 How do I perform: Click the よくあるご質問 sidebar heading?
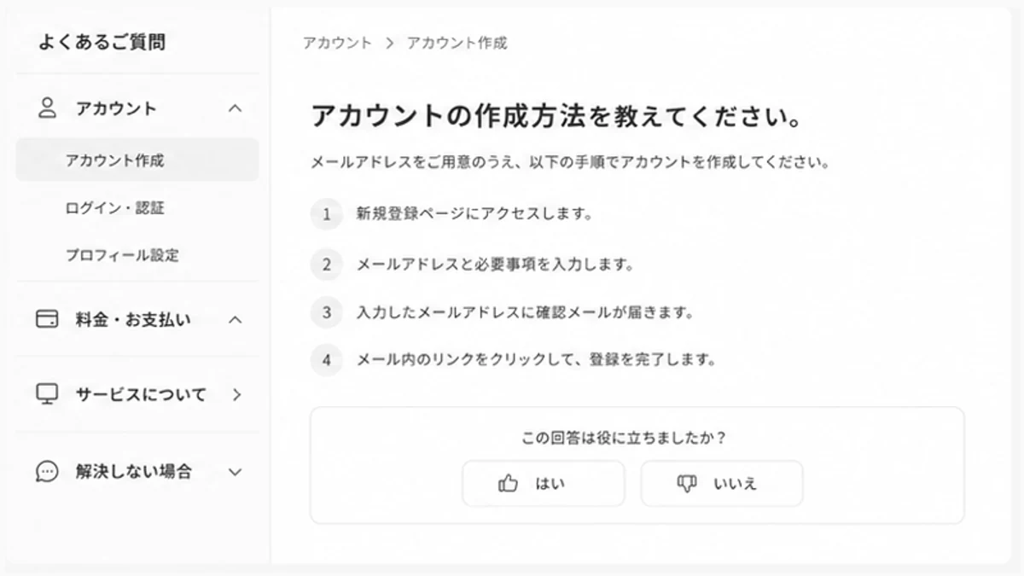(x=102, y=42)
